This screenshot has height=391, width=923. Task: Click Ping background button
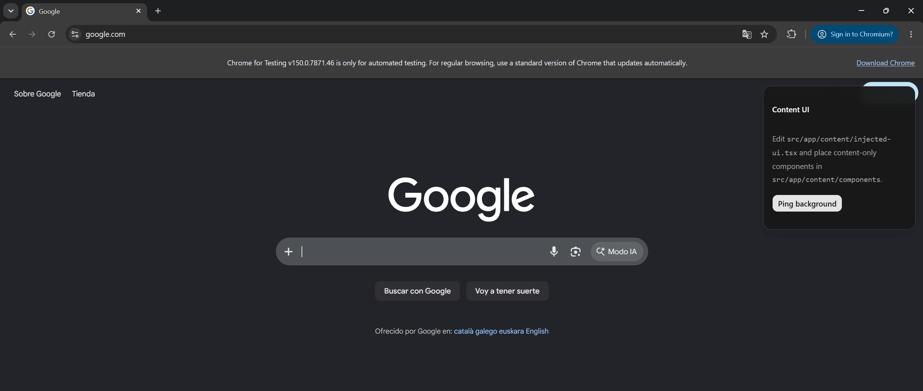click(807, 204)
